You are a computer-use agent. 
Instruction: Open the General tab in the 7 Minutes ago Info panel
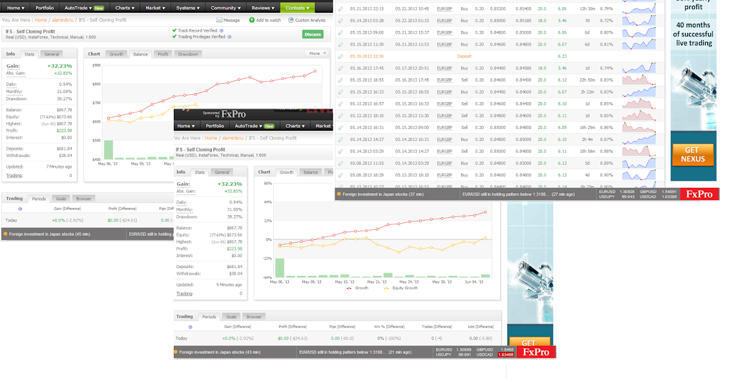pyautogui.click(x=52, y=54)
